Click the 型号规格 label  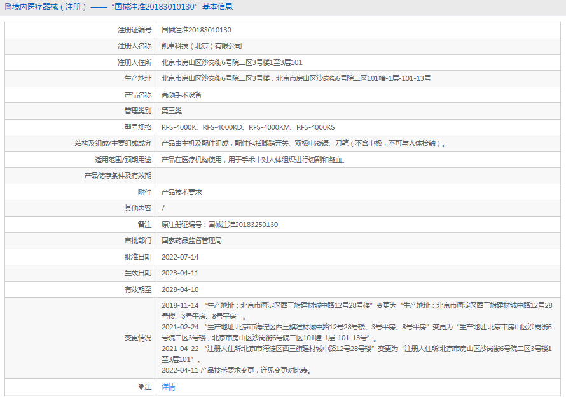138,127
